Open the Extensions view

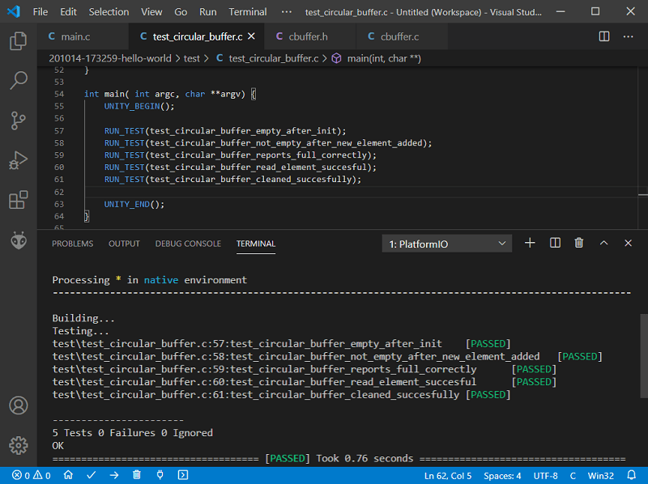point(18,200)
